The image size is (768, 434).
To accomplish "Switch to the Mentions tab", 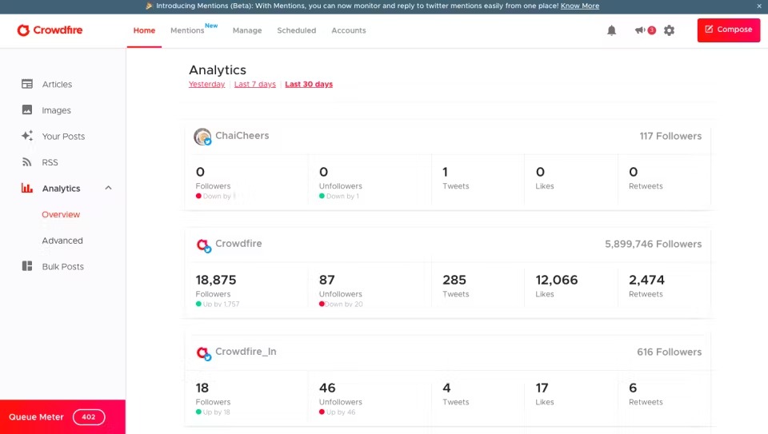I will [187, 30].
